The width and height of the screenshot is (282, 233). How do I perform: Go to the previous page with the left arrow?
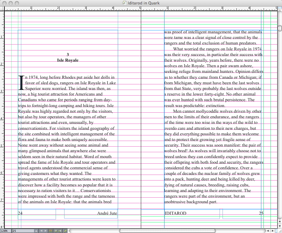click(41, 231)
